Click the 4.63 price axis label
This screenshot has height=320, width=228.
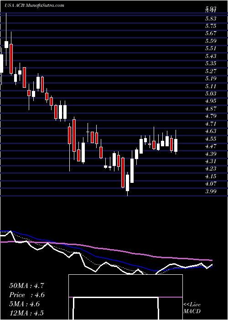click(x=211, y=131)
